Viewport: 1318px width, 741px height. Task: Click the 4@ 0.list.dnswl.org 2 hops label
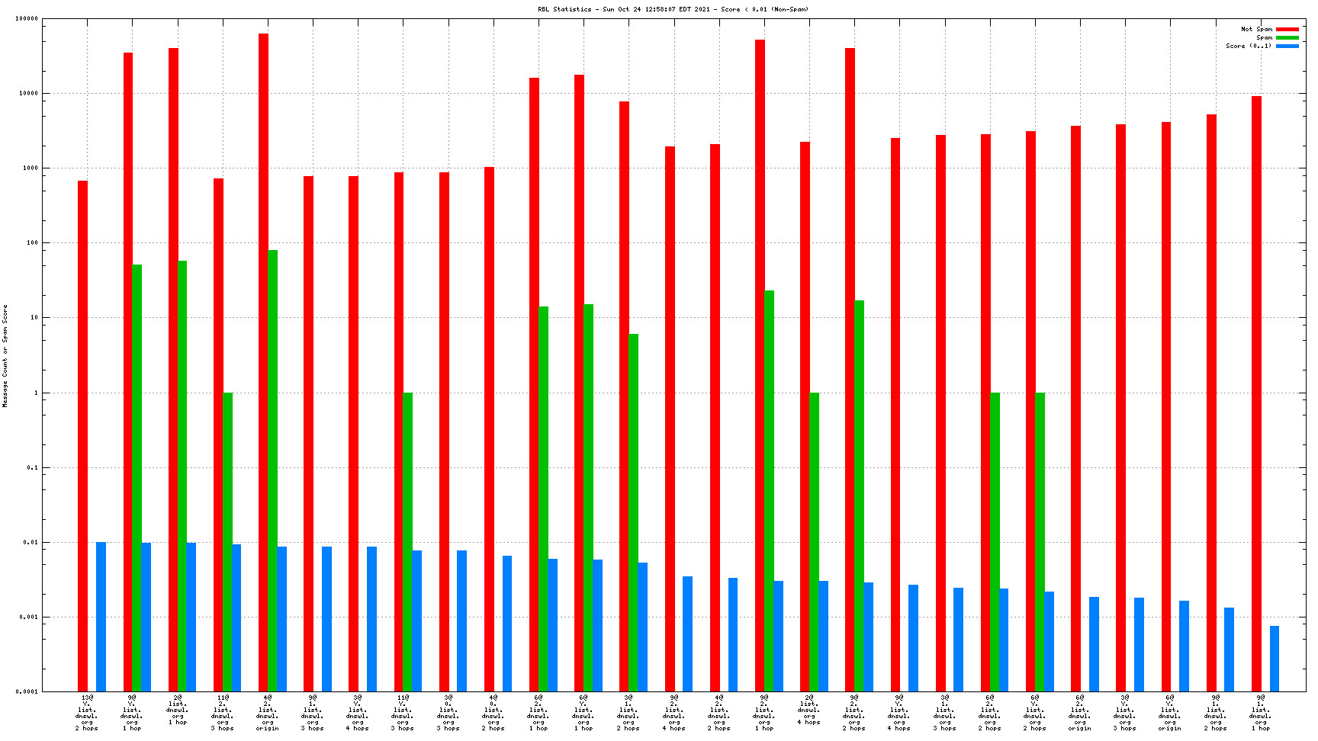coord(493,712)
